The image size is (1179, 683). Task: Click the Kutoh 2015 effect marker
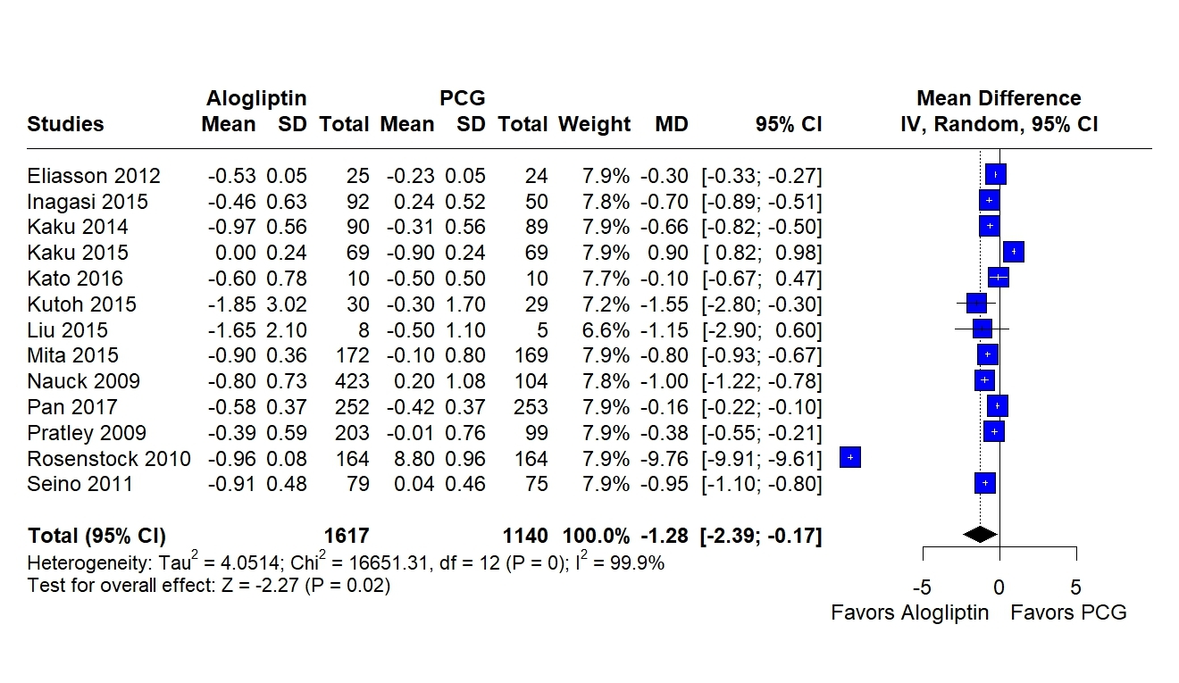(975, 304)
